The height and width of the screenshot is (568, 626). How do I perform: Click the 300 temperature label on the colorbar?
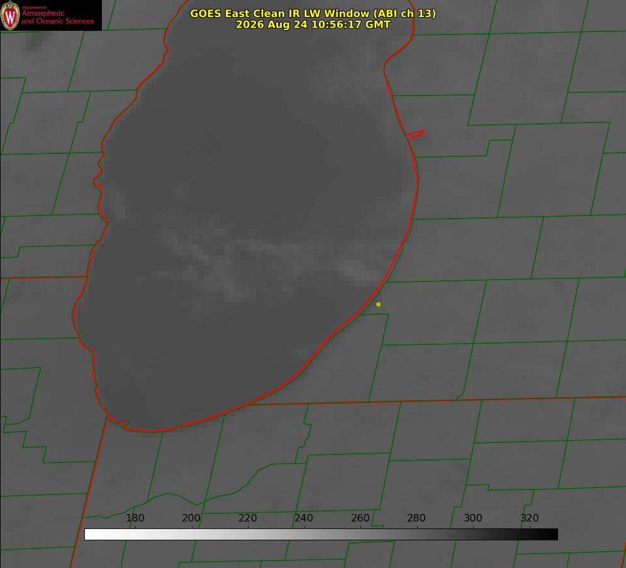(x=473, y=518)
